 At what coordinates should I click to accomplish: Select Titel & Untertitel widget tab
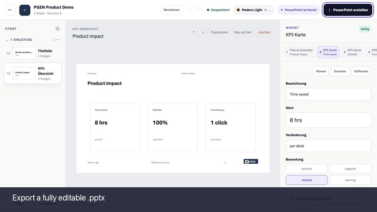coord(299,52)
